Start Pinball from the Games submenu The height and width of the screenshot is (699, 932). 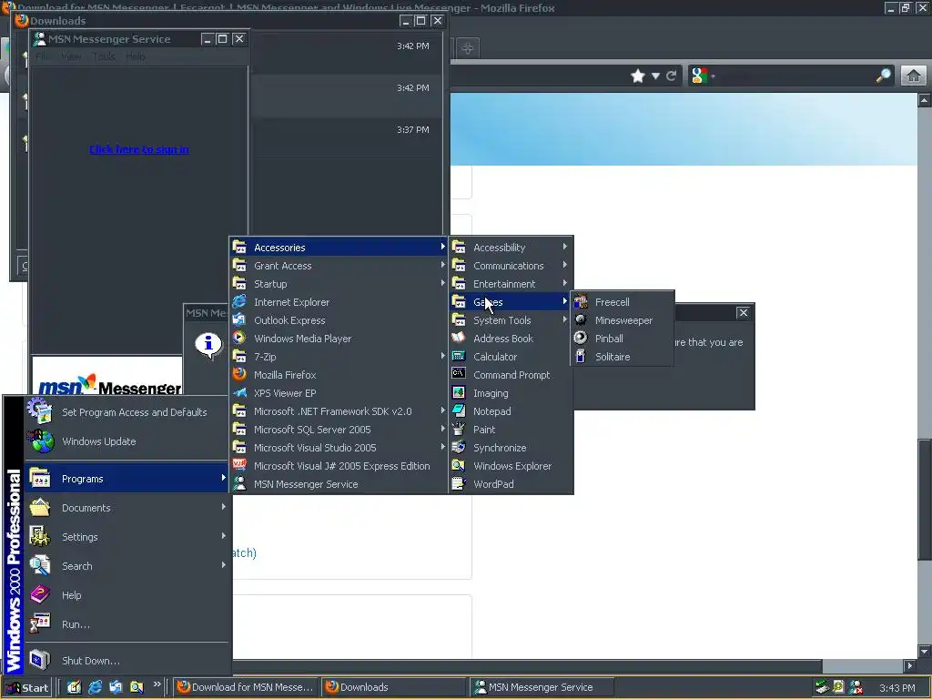(x=622, y=339)
